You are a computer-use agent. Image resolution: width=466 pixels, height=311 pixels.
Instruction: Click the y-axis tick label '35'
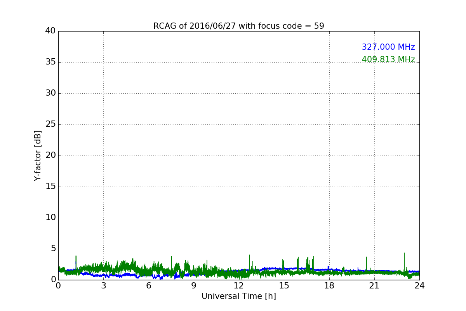coord(50,62)
